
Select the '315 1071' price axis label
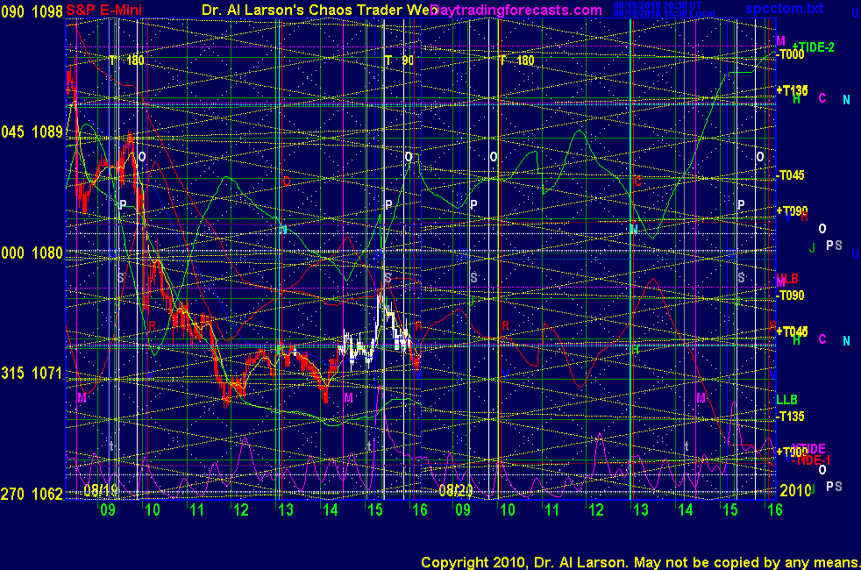[32, 374]
